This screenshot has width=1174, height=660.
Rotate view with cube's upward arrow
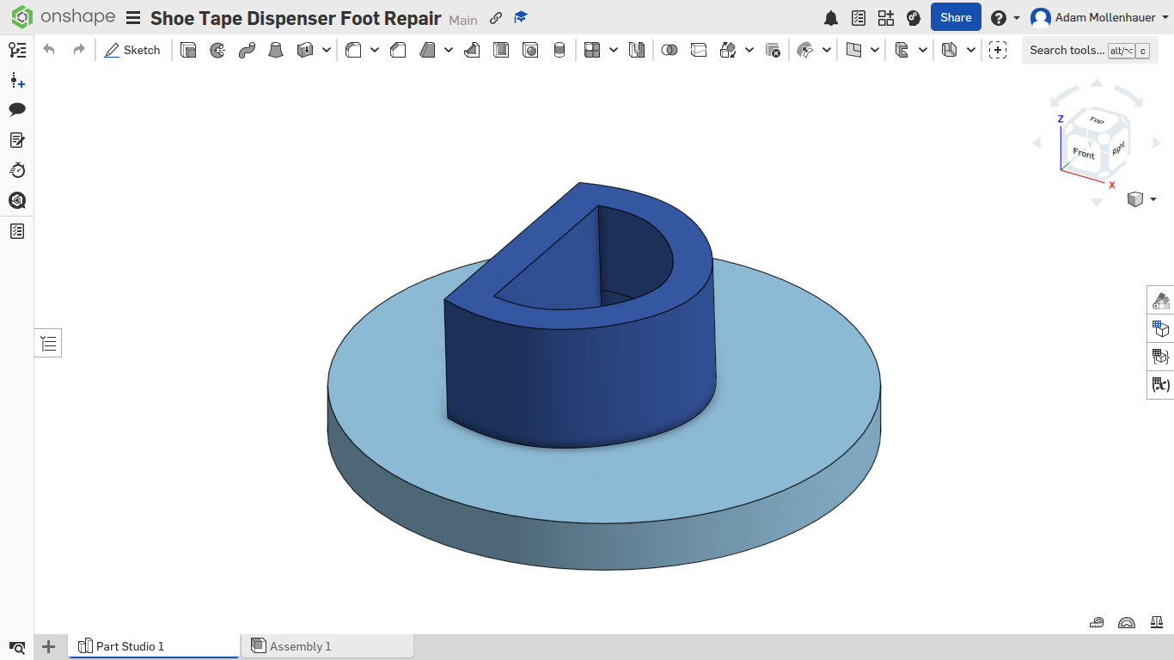[x=1097, y=82]
